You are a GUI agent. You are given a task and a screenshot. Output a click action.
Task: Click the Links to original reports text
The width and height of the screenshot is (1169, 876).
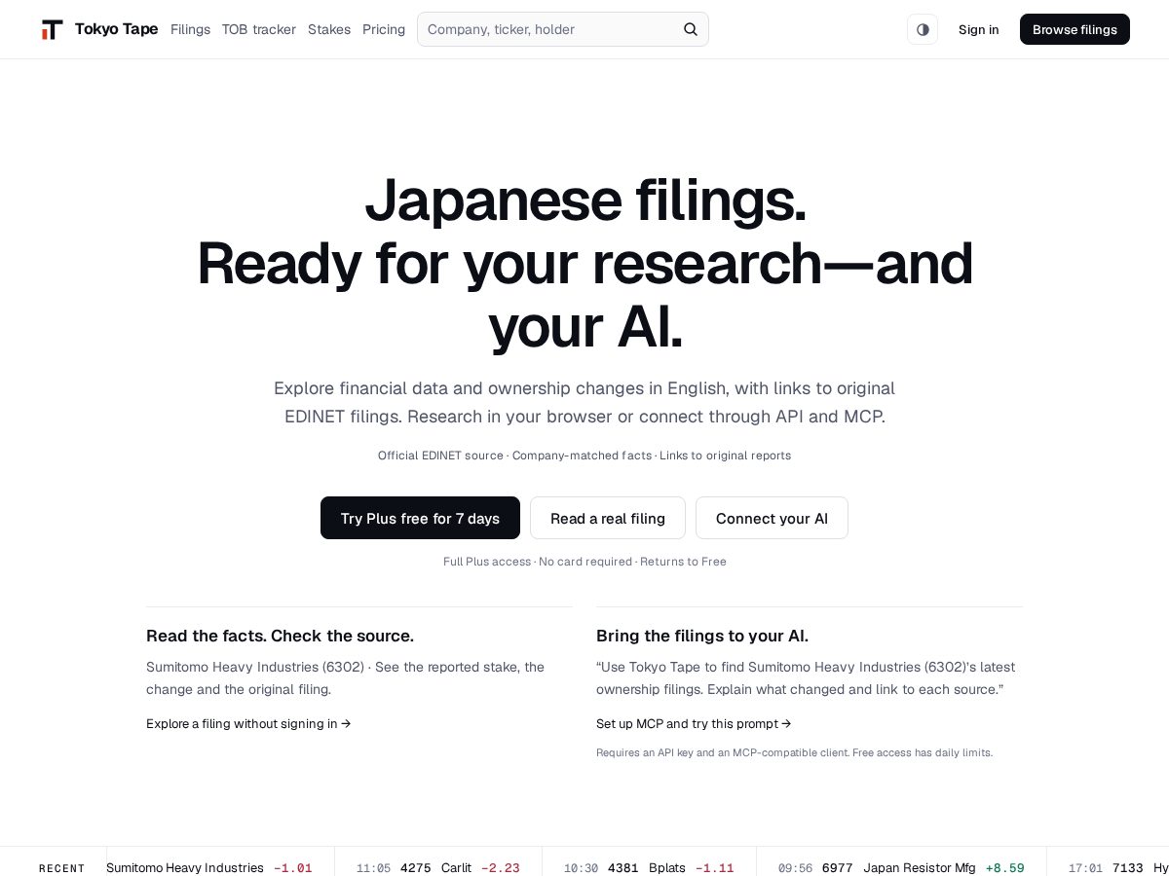[x=725, y=456]
